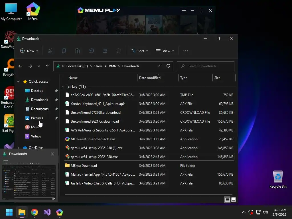Click the Paste clipboard icon
The image size is (292, 219).
pyautogui.click(x=78, y=51)
